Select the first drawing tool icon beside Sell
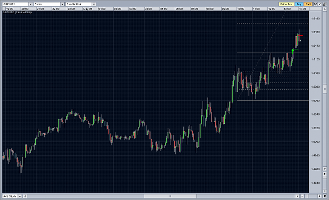 [315, 4]
